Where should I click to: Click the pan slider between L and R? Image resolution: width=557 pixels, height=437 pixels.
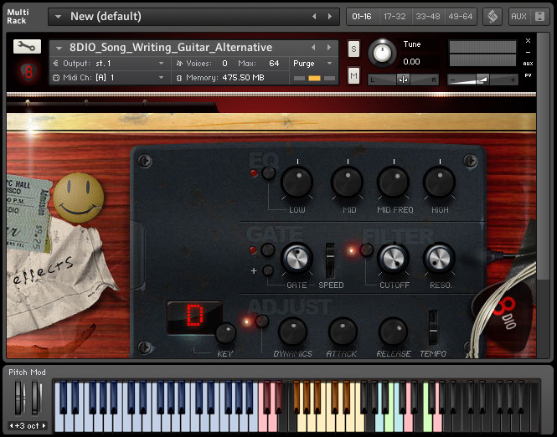click(403, 80)
